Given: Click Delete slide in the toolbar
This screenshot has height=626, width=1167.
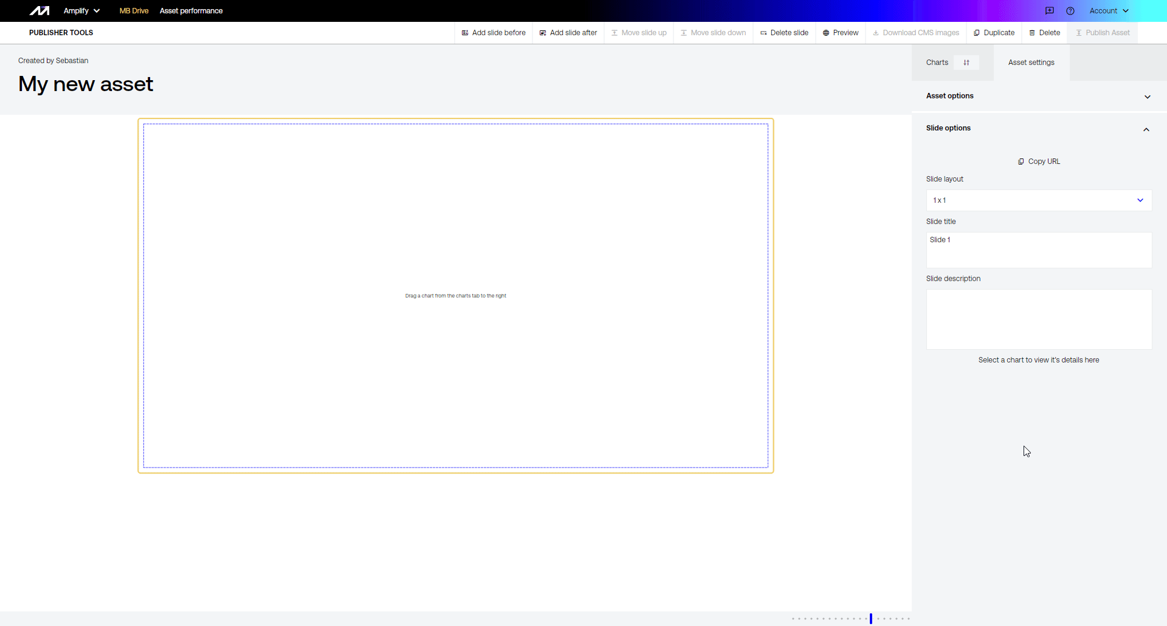Looking at the screenshot, I should 784,33.
